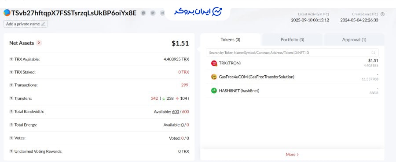This screenshot has width=396, height=162.
Task: Open help icon for TRX Staked
Action: tap(11, 72)
